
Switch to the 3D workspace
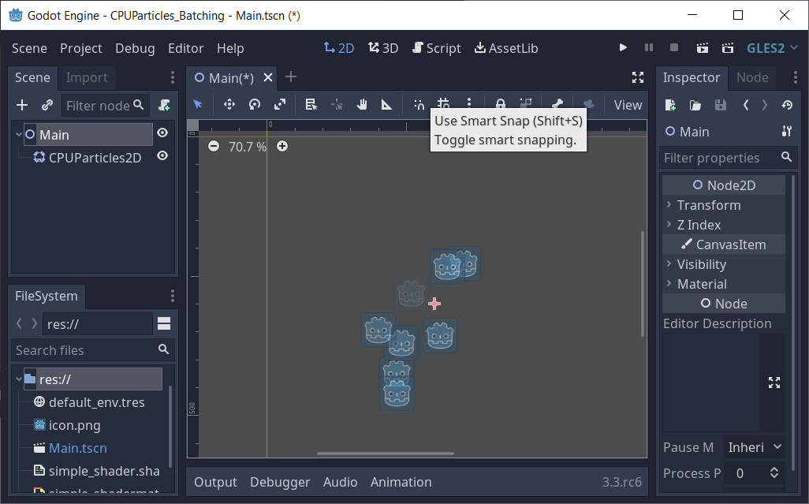(x=383, y=48)
